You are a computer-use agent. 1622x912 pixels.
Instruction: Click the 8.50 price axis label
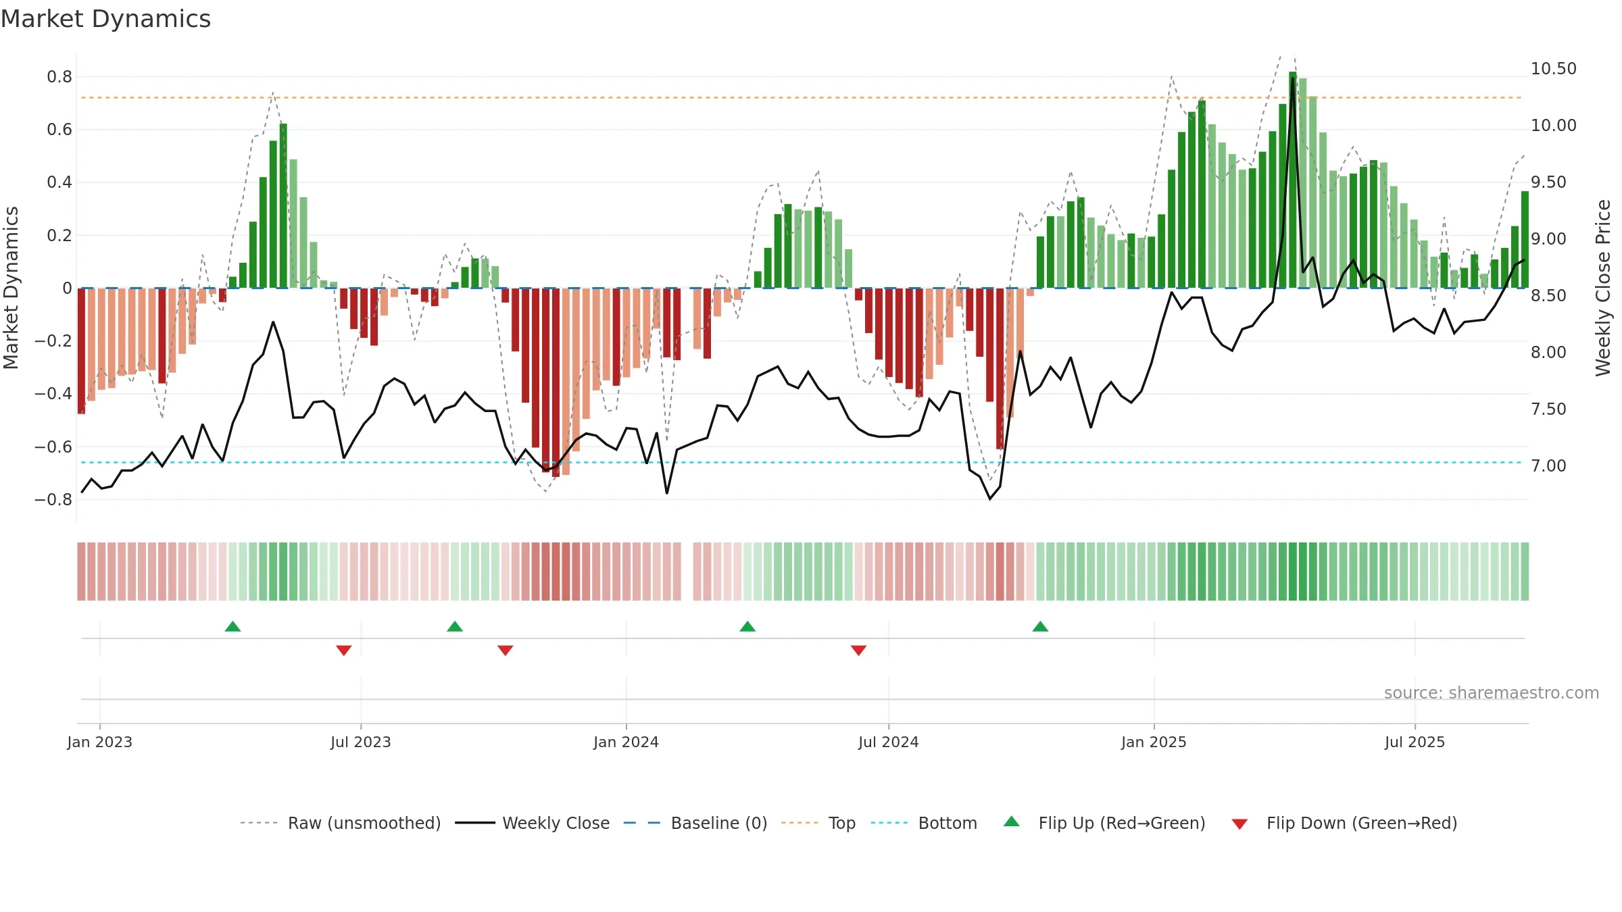pyautogui.click(x=1548, y=296)
